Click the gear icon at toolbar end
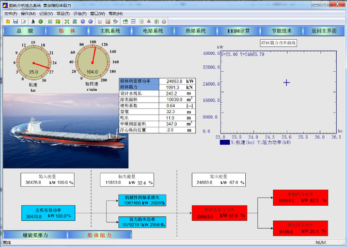Image resolution: width=347 pixels, height=247 pixels. pyautogui.click(x=164, y=22)
